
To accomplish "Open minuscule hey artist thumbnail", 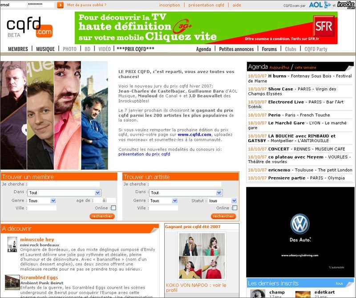I will (12, 245).
